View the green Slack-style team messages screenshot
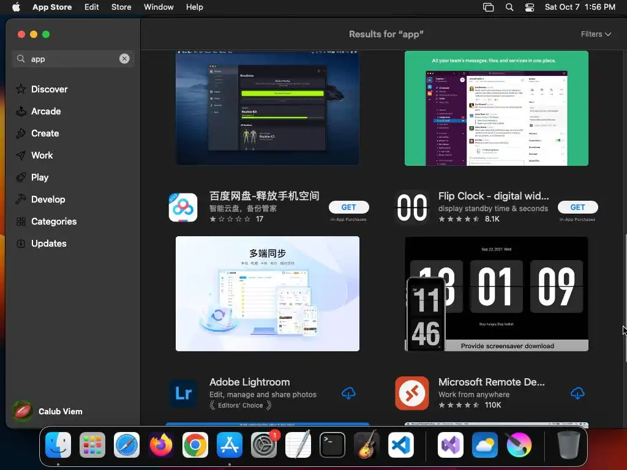The height and width of the screenshot is (470, 627). (496, 108)
